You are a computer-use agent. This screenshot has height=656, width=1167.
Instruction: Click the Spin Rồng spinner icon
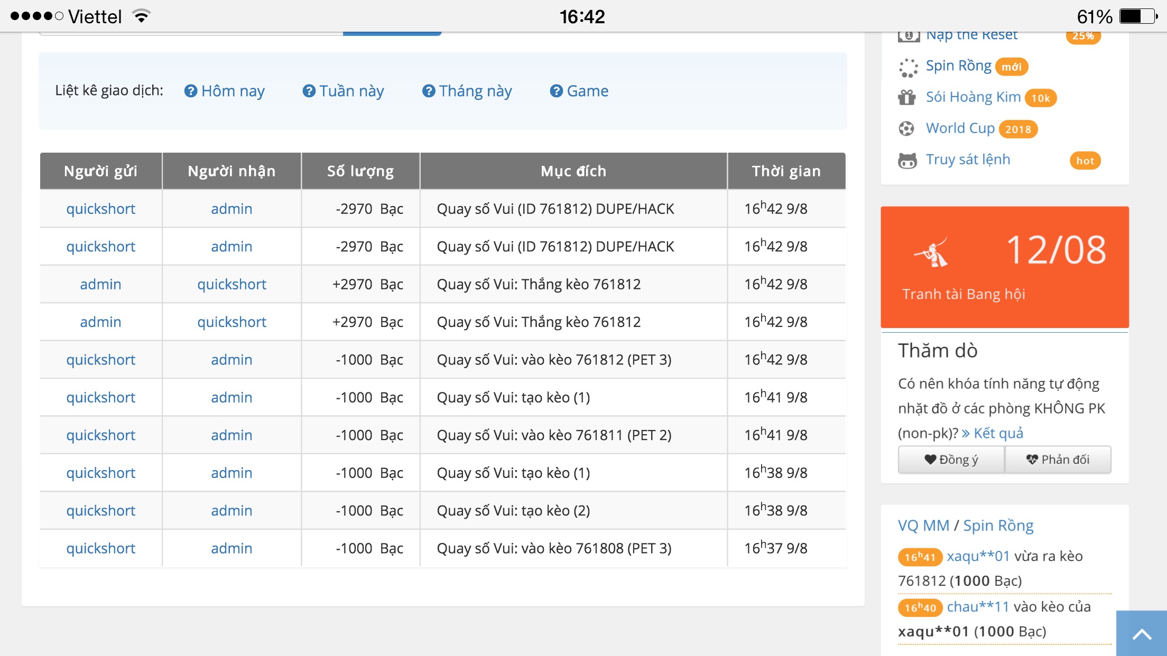coord(908,68)
